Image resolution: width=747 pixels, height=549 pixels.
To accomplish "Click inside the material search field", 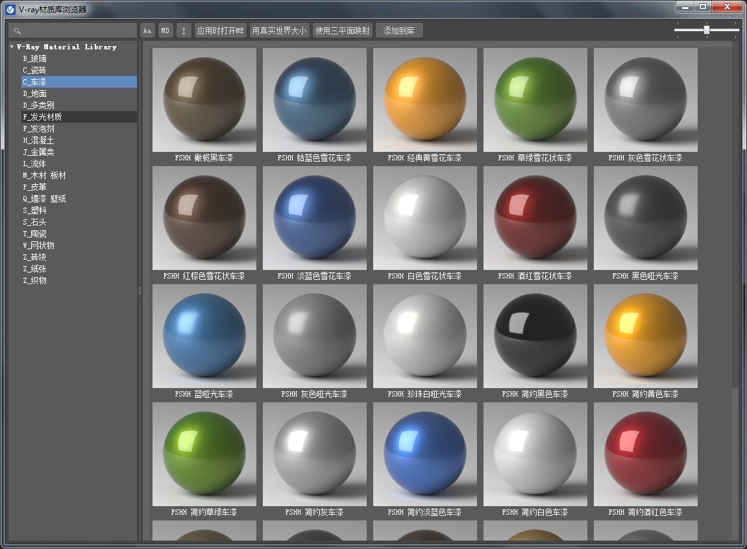I will 73,30.
